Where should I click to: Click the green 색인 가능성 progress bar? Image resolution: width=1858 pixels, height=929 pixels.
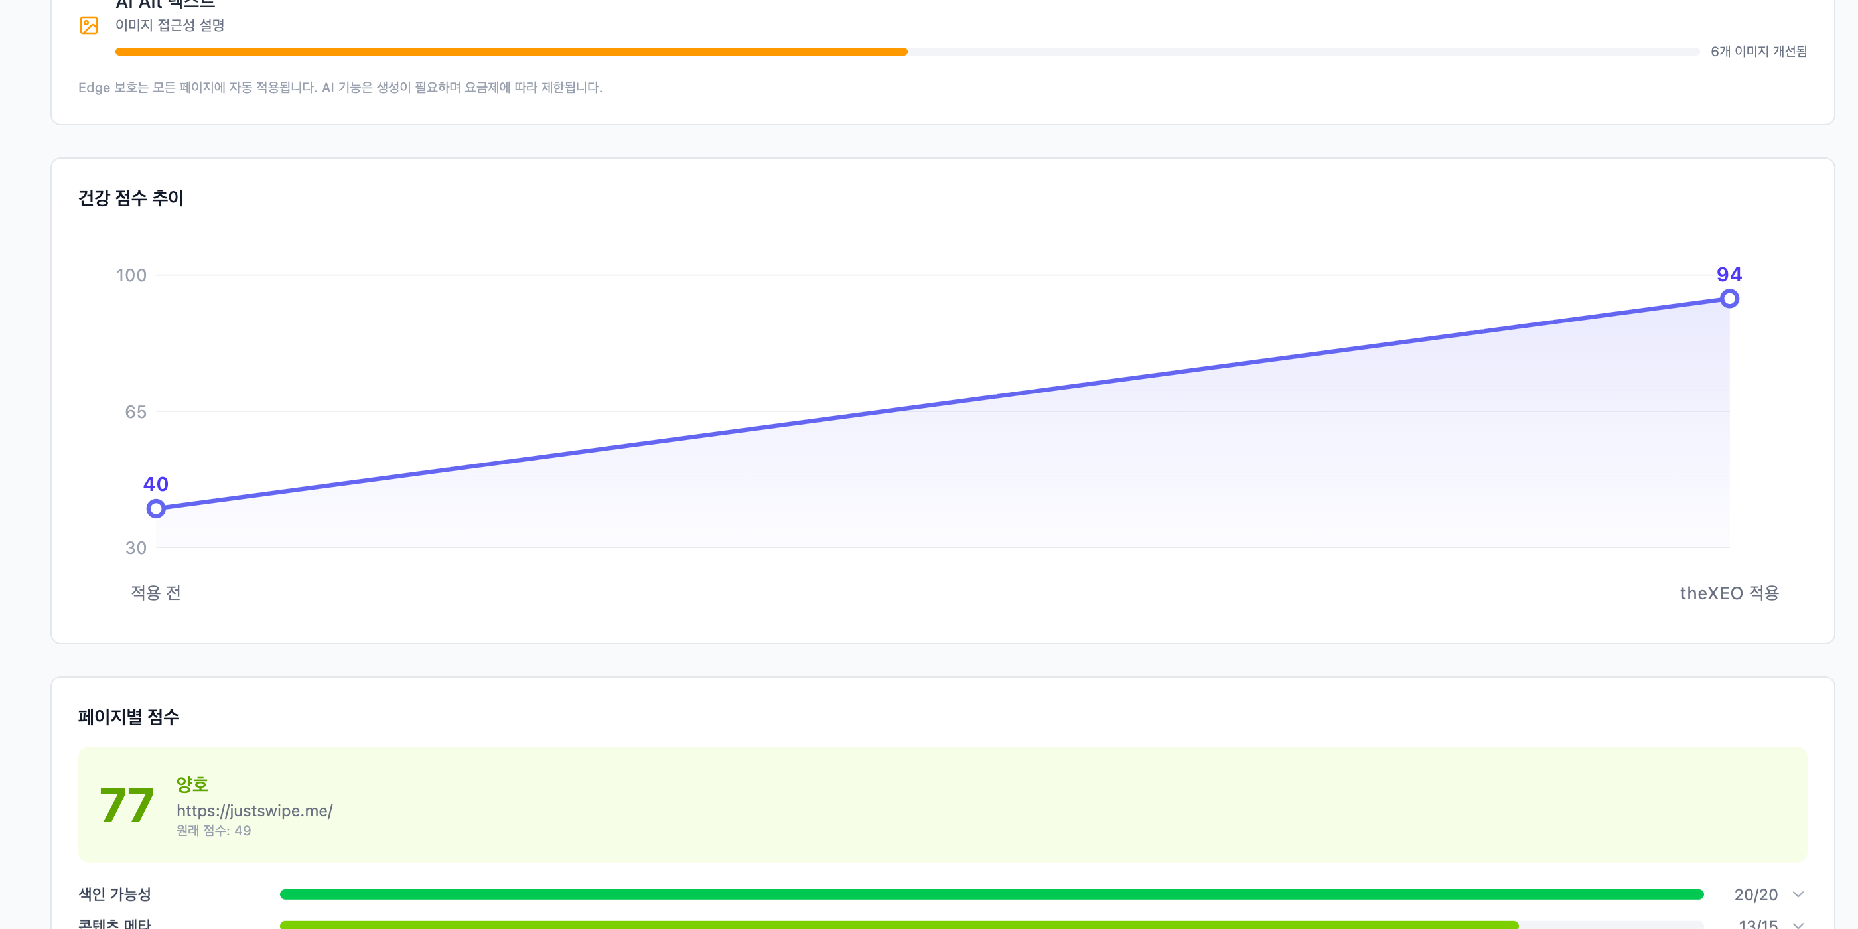click(991, 894)
